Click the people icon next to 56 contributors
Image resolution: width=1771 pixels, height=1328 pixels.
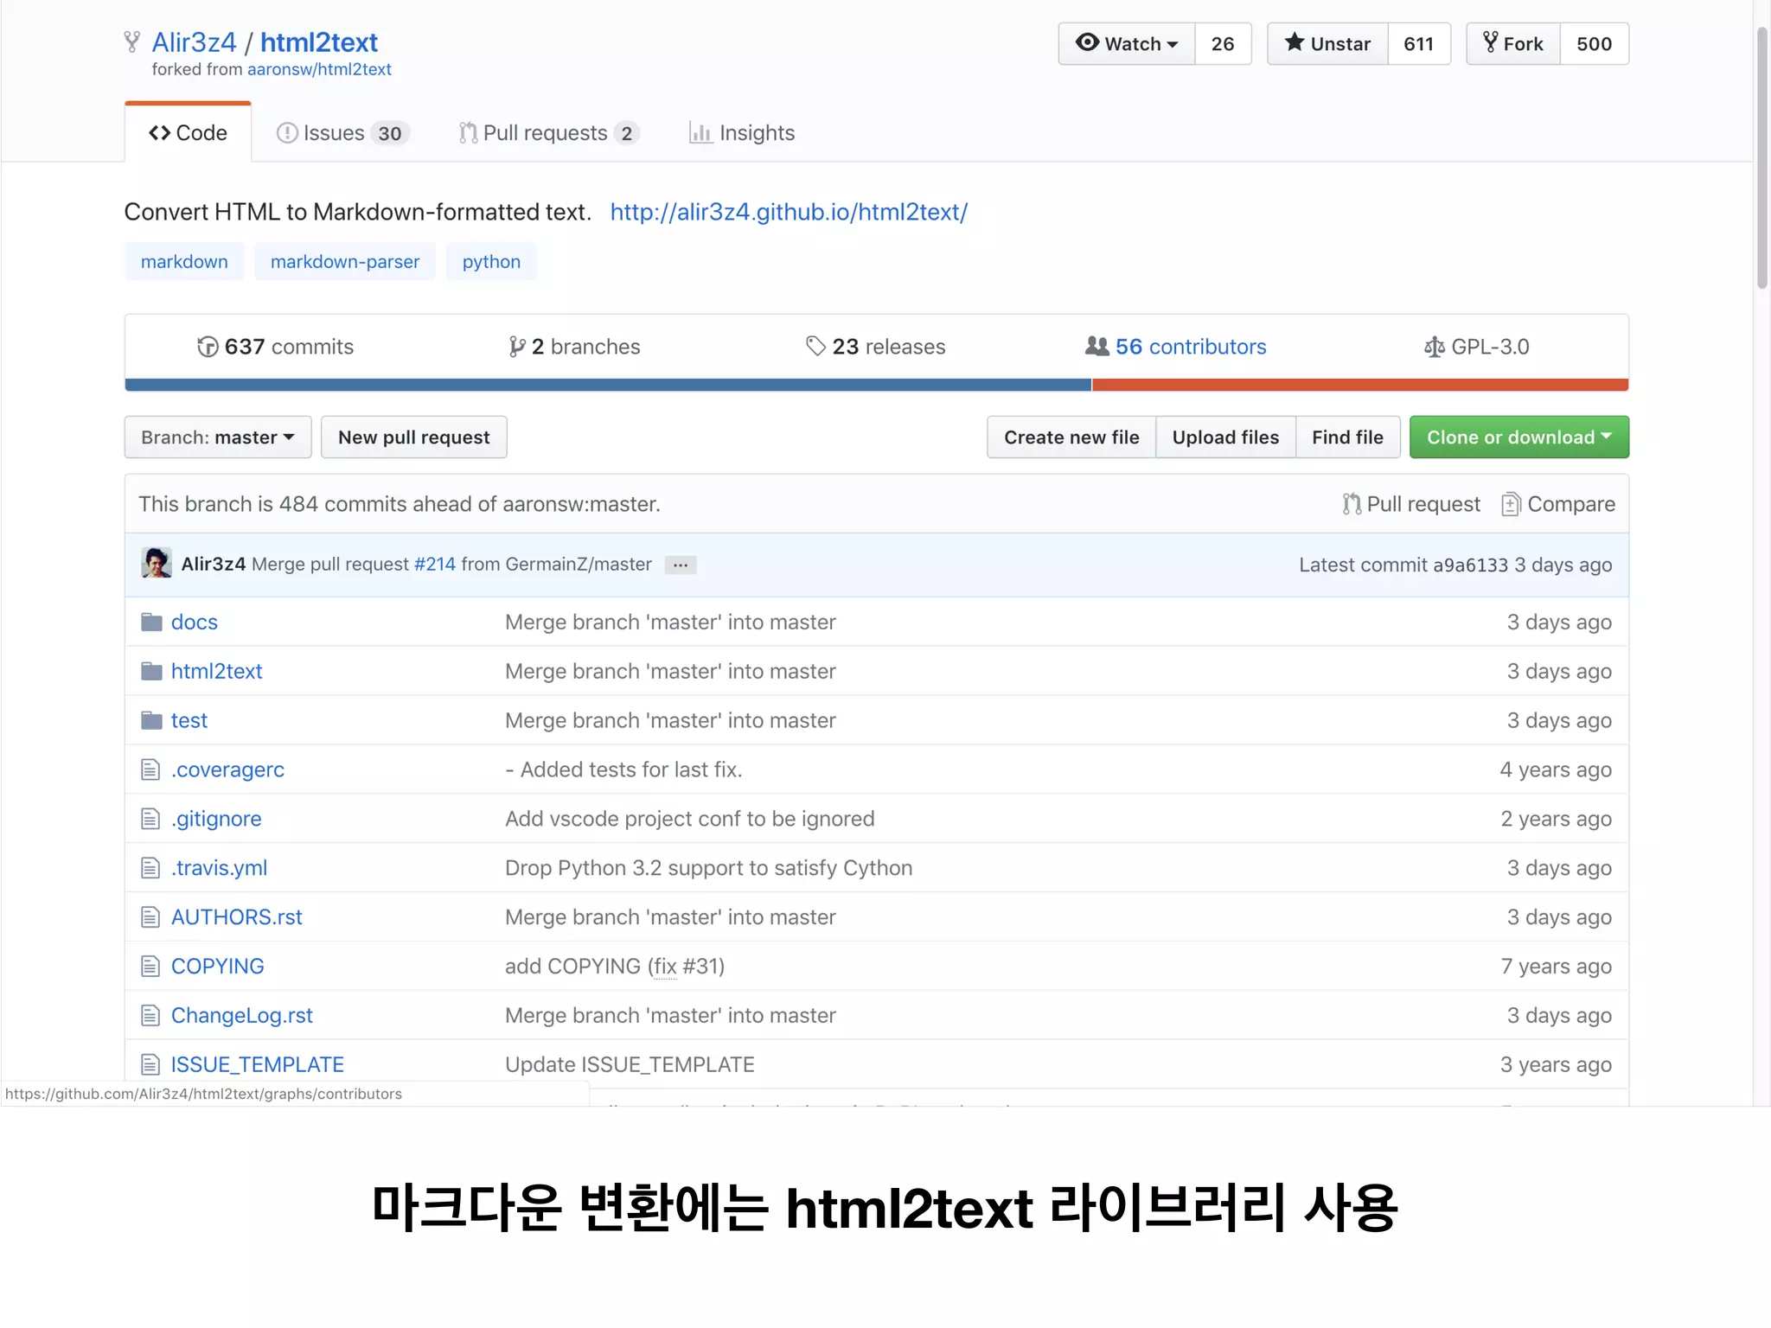(x=1096, y=346)
